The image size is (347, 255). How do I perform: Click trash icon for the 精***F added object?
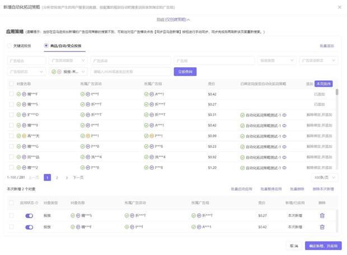[x=322, y=227]
